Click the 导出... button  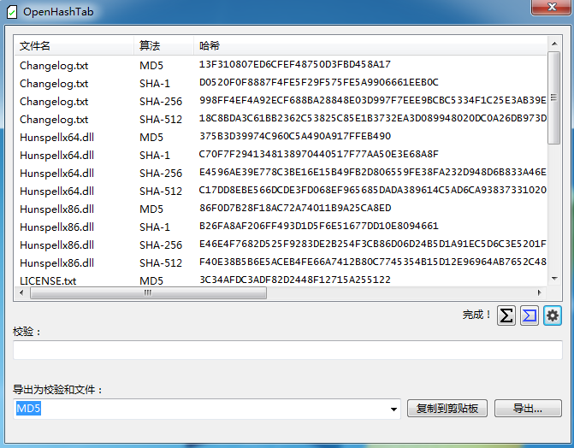[x=527, y=409]
